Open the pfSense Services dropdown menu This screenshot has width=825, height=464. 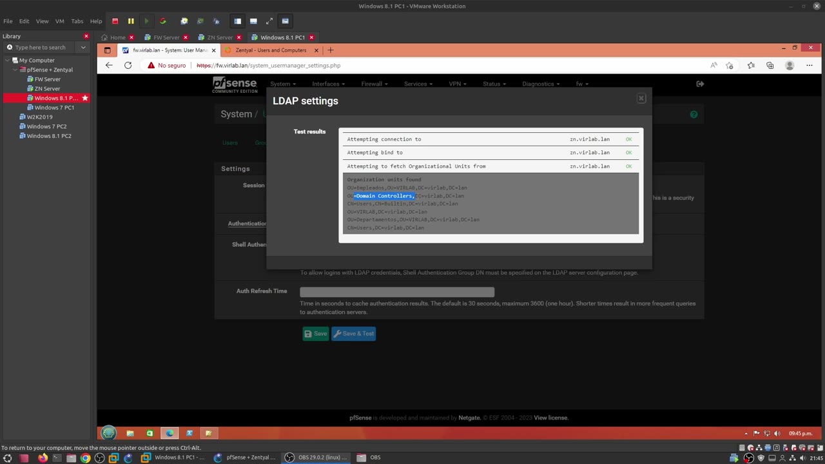click(x=418, y=84)
